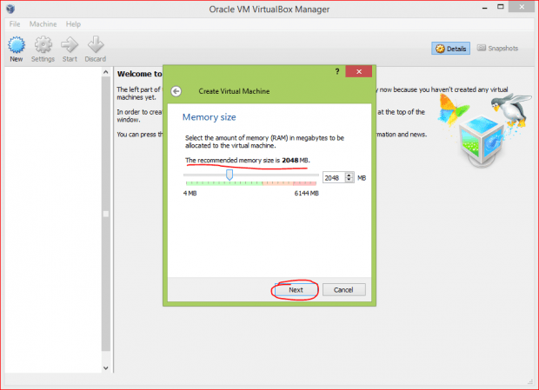
Task: Maximize the VirtualBox Manager window
Action: tap(501, 7)
